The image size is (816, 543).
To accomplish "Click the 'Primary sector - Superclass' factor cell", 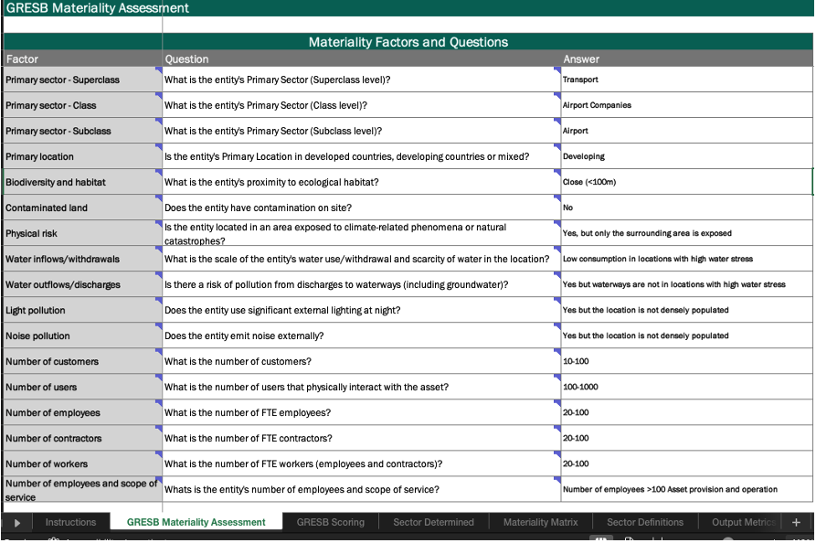I will point(83,80).
